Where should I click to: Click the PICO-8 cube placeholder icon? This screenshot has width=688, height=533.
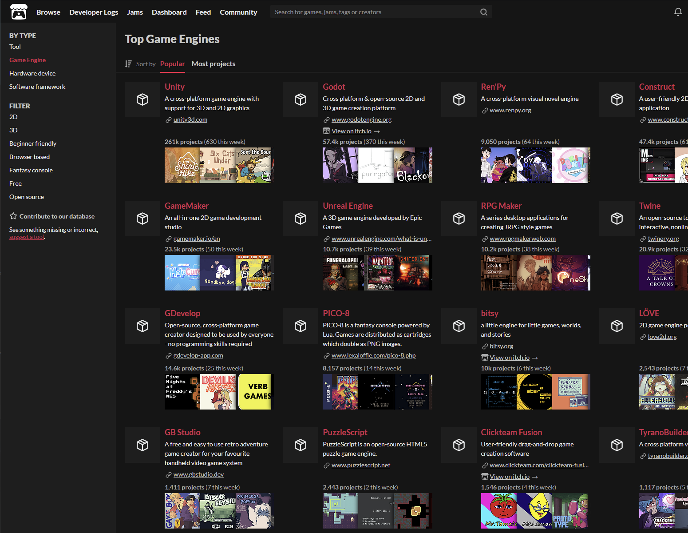coord(301,326)
